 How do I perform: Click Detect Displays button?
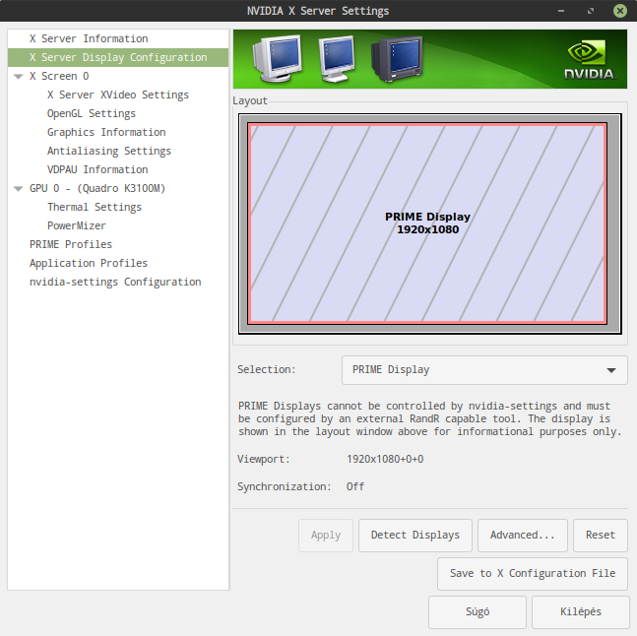coord(415,536)
